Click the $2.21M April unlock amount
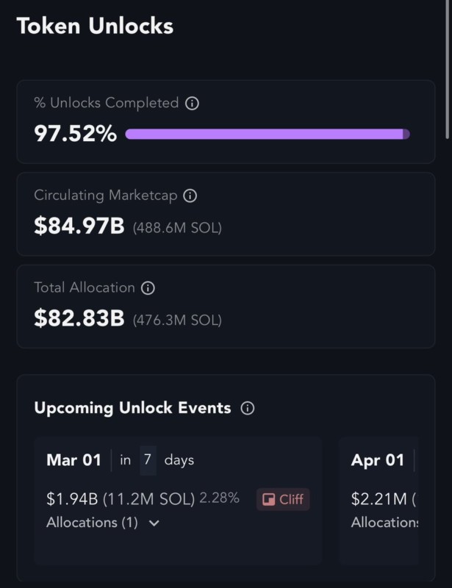Image resolution: width=452 pixels, height=588 pixels. click(379, 499)
